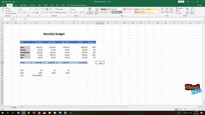
Task: Open the number format dropdown (General)
Action: click(83, 9)
